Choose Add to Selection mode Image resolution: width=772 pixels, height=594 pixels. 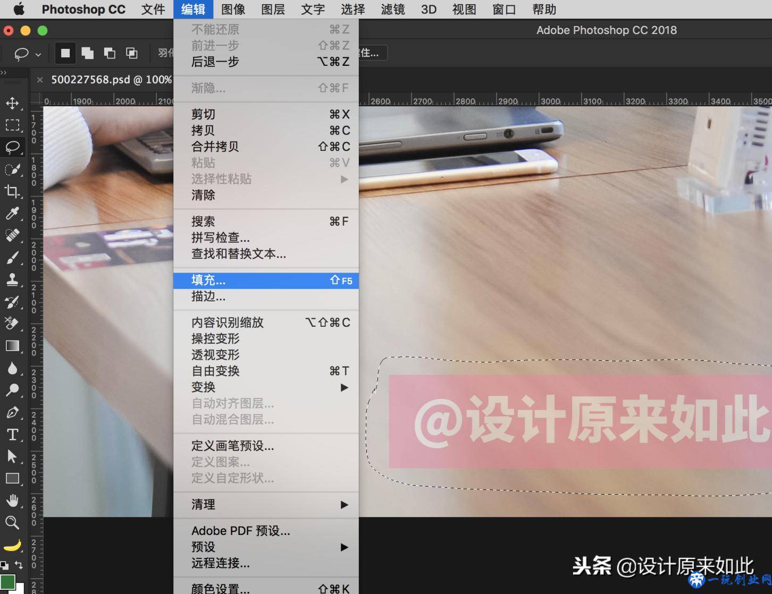88,53
